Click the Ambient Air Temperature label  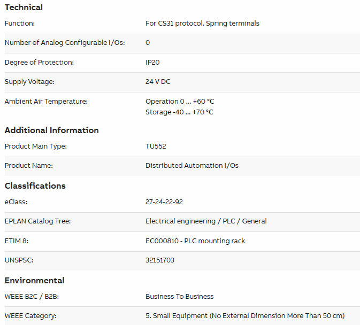click(x=46, y=102)
